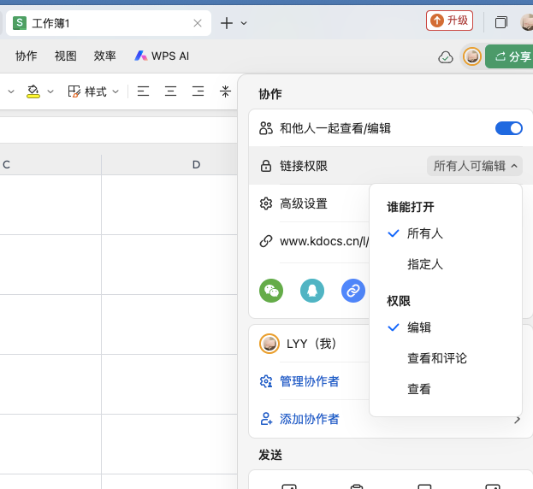Click the window tile icon beside 升级

point(501,22)
